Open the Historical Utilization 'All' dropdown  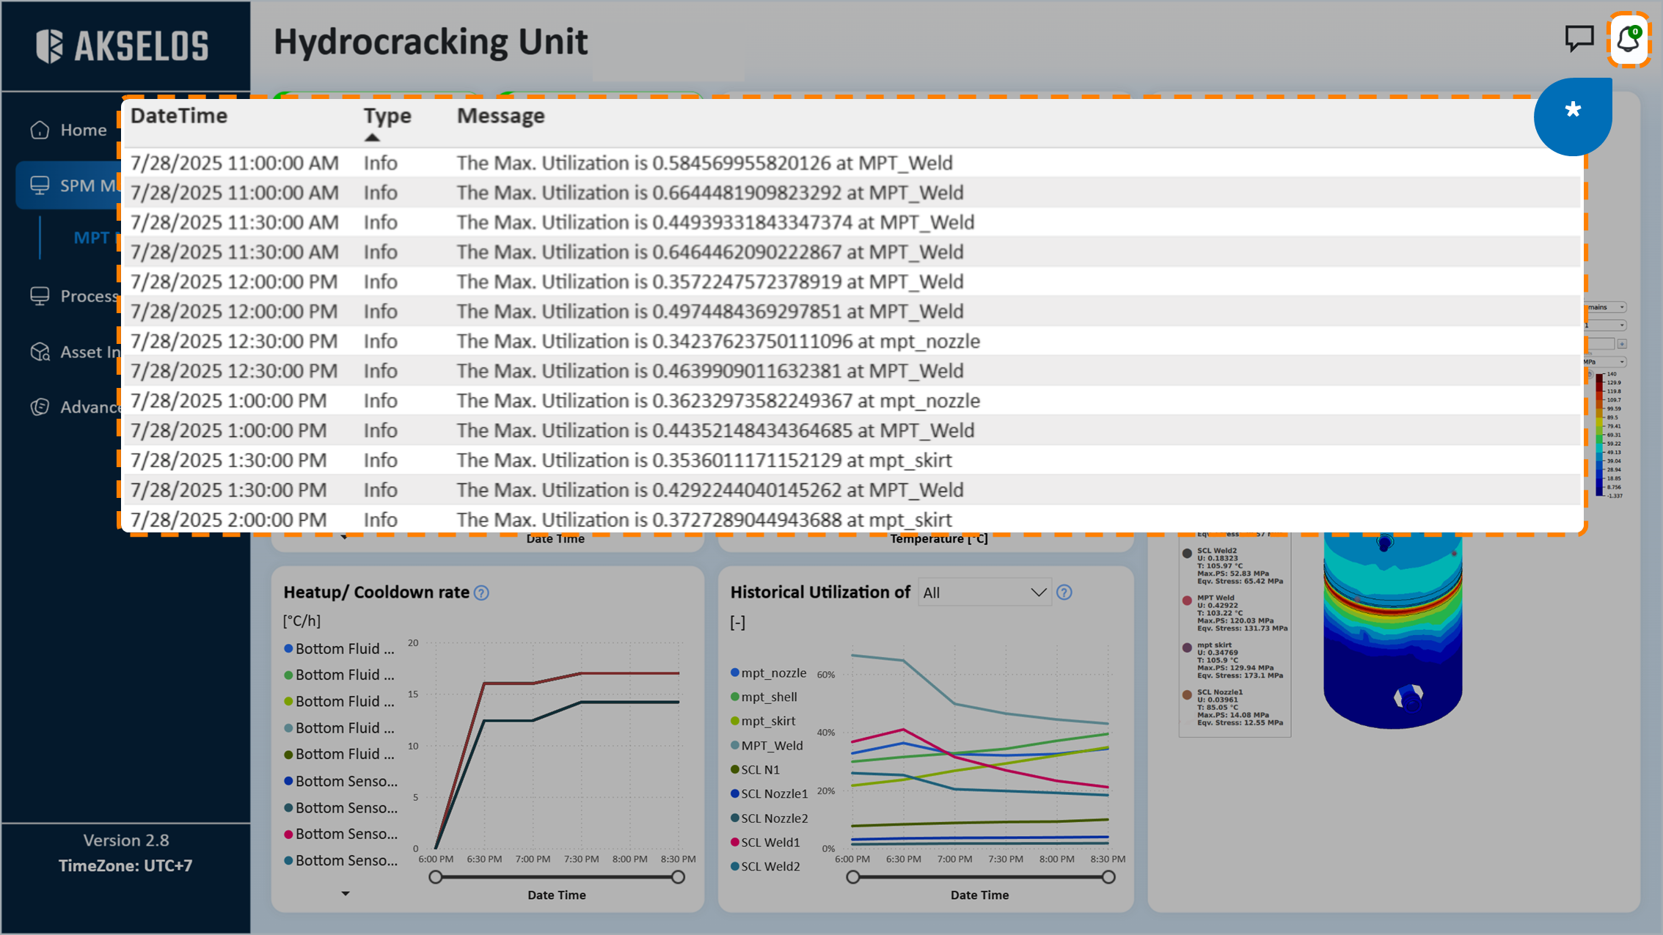point(983,593)
